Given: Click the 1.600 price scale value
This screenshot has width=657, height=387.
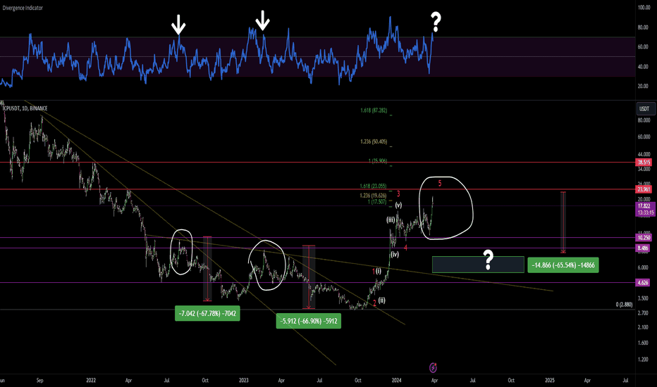Looking at the screenshot, I should [643, 343].
